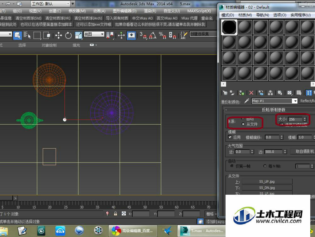This screenshot has height=237, width=315.
Task: Click the 导入所有材质 button
Action: (117, 18)
